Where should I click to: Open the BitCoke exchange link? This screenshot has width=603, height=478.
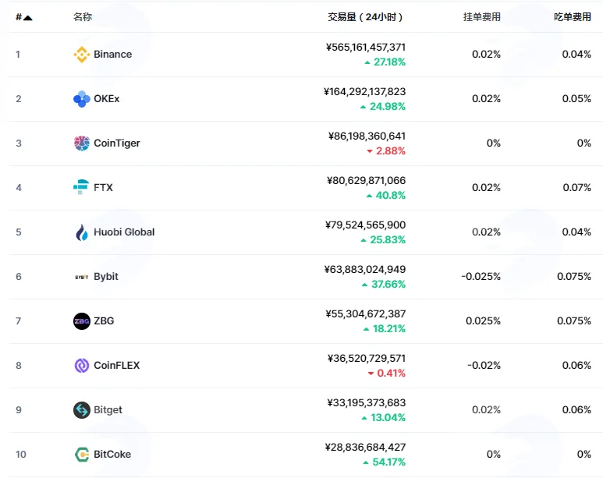click(112, 454)
